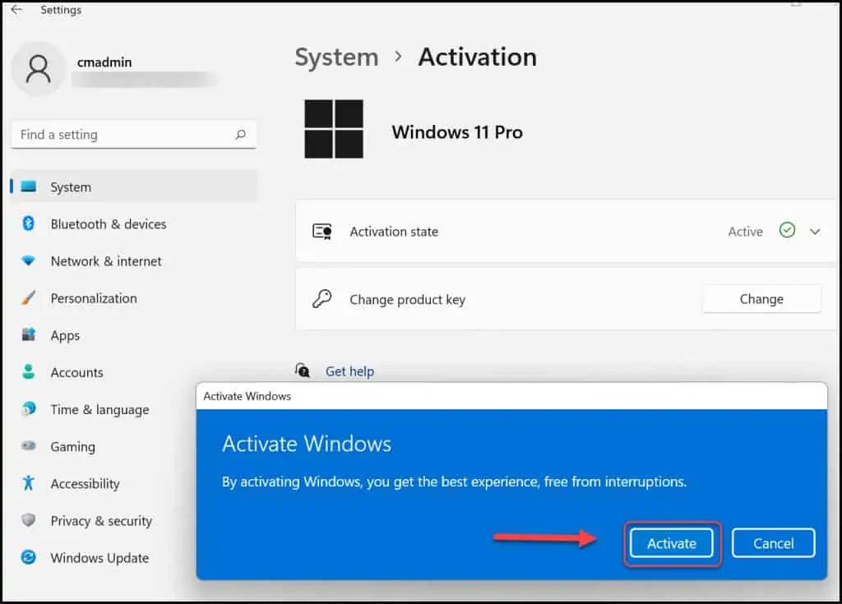Viewport: 842px width, 604px height.
Task: Click Activate in the dialog
Action: [671, 543]
